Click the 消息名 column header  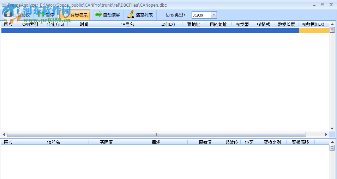127,24
